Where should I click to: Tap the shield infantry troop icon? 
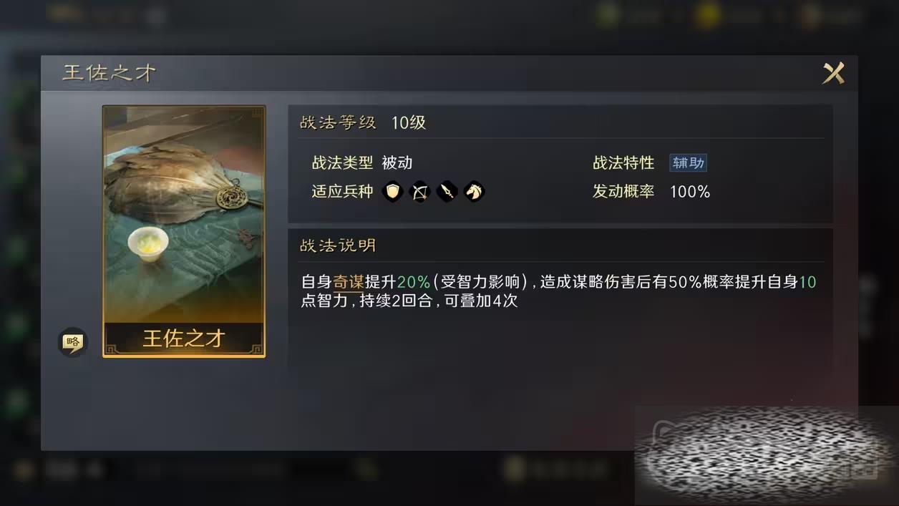point(392,192)
